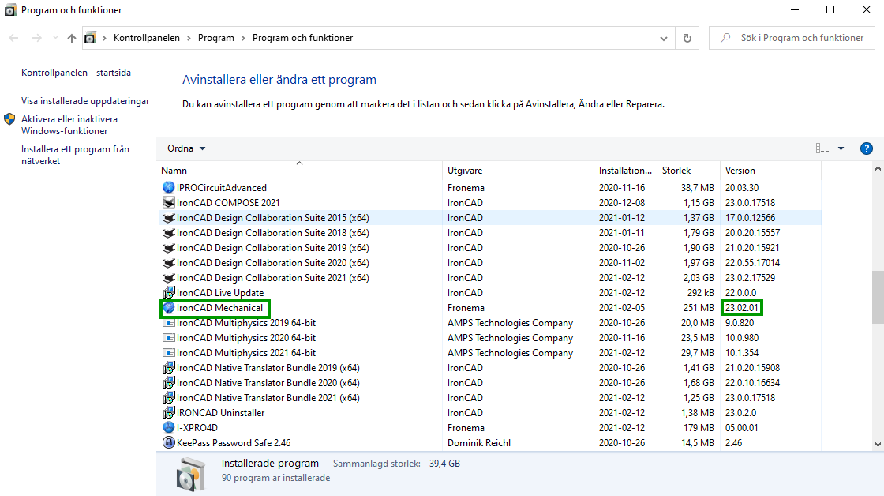Open Aktivera eller inaktivera Windows-funktioner
884x496 pixels.
click(69, 125)
